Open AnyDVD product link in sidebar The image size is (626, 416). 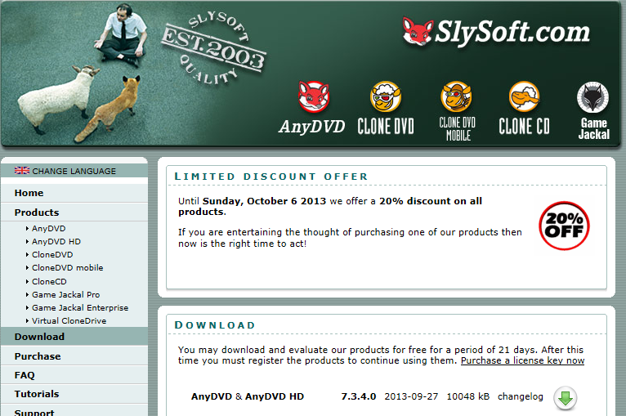(48, 228)
